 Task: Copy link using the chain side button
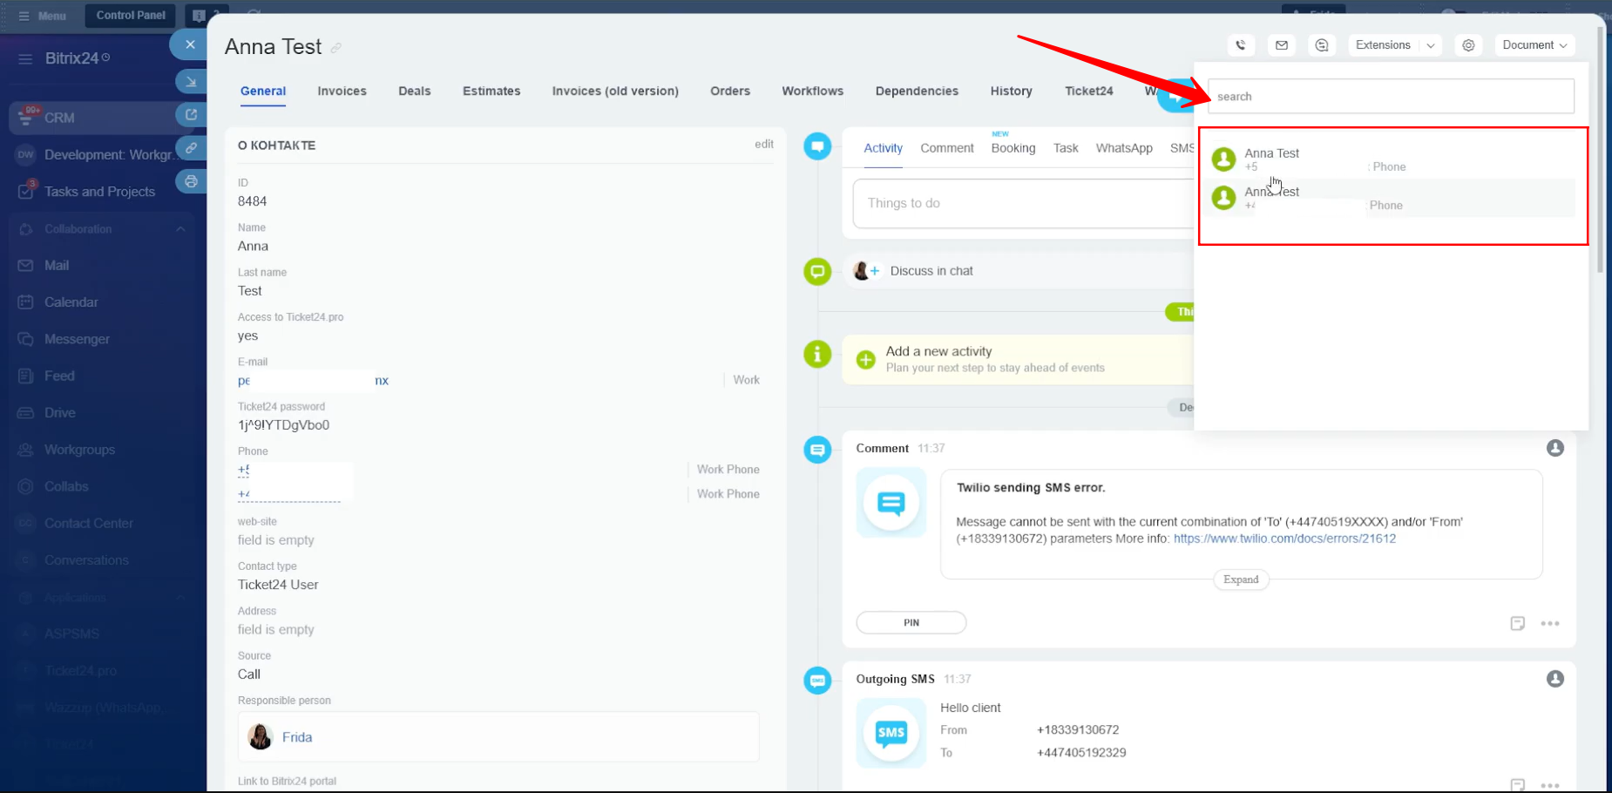click(x=191, y=148)
